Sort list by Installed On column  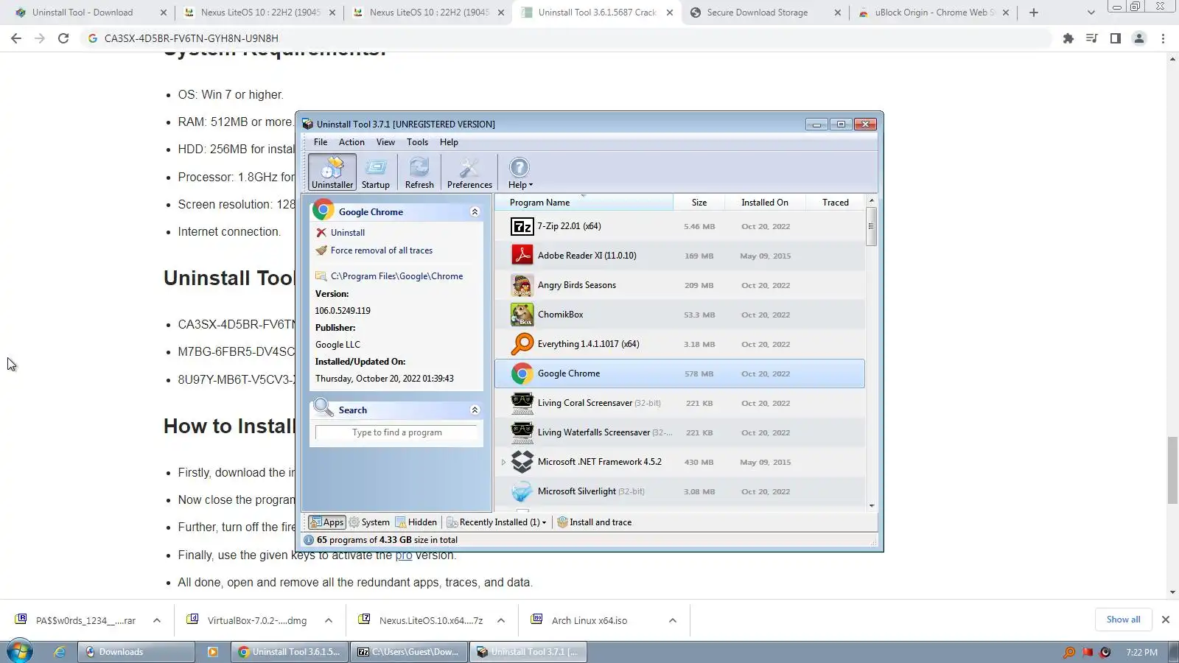click(x=764, y=203)
